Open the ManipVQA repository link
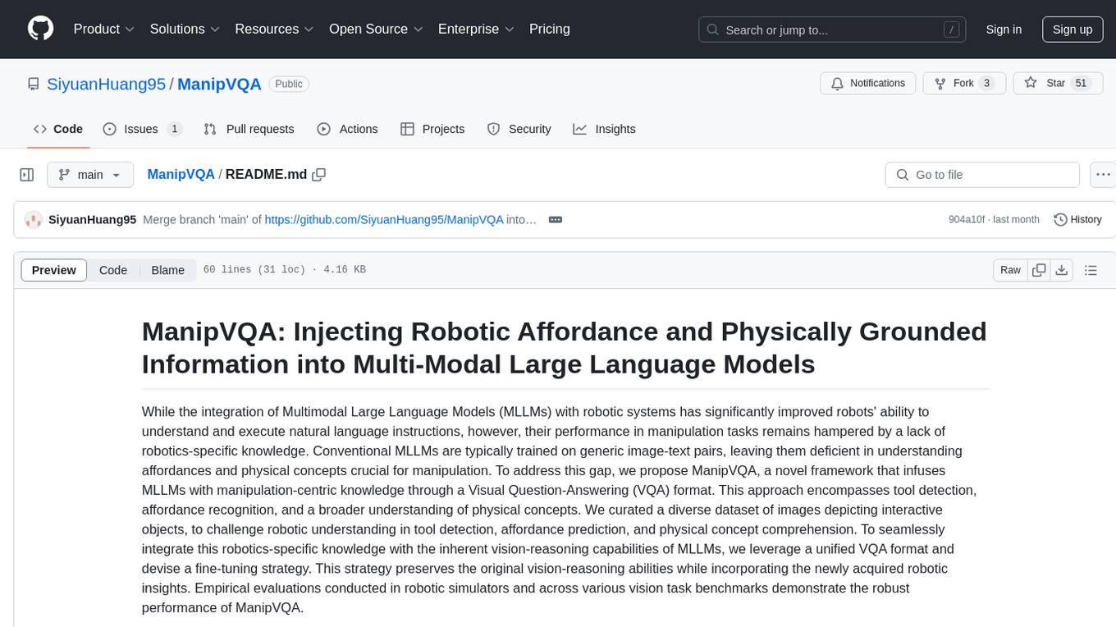 tap(219, 84)
